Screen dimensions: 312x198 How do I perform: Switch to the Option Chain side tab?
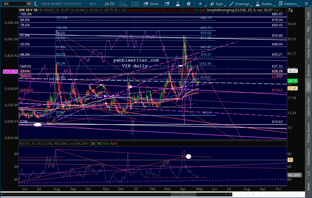[309, 106]
